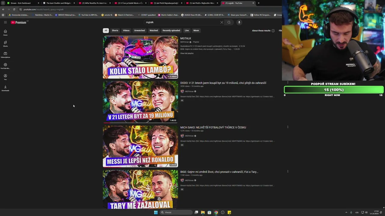Click MGFitman channel avatar under MICH SAKO video
The width and height of the screenshot is (385, 216).
182,136
